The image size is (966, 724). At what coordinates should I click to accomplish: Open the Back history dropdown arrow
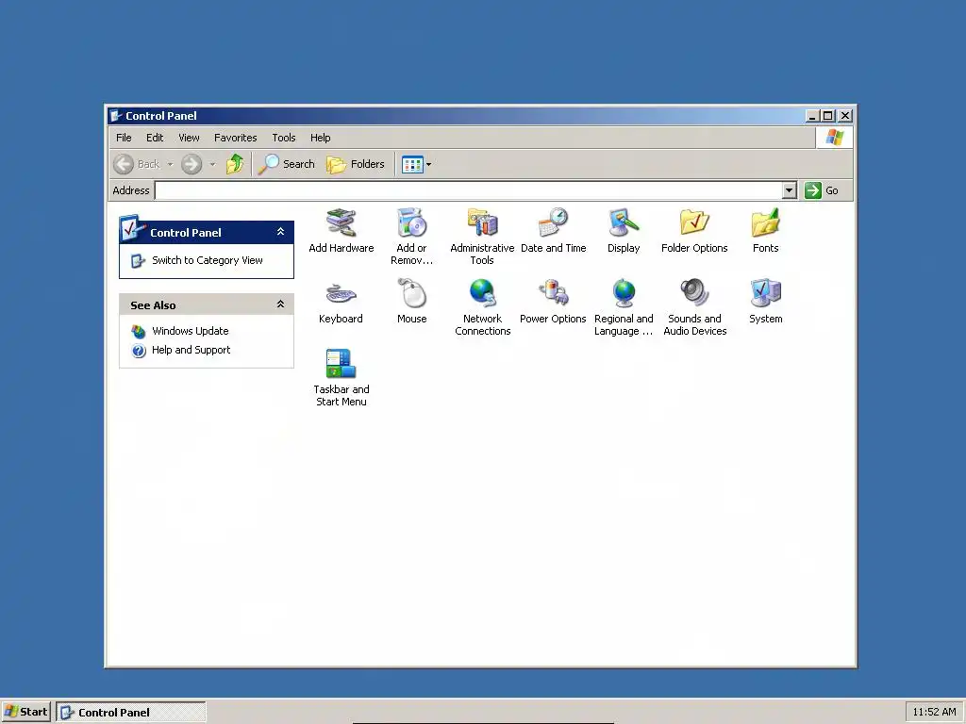click(x=170, y=164)
